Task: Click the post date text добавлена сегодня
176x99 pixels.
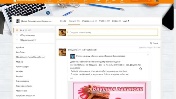Action: [148, 48]
